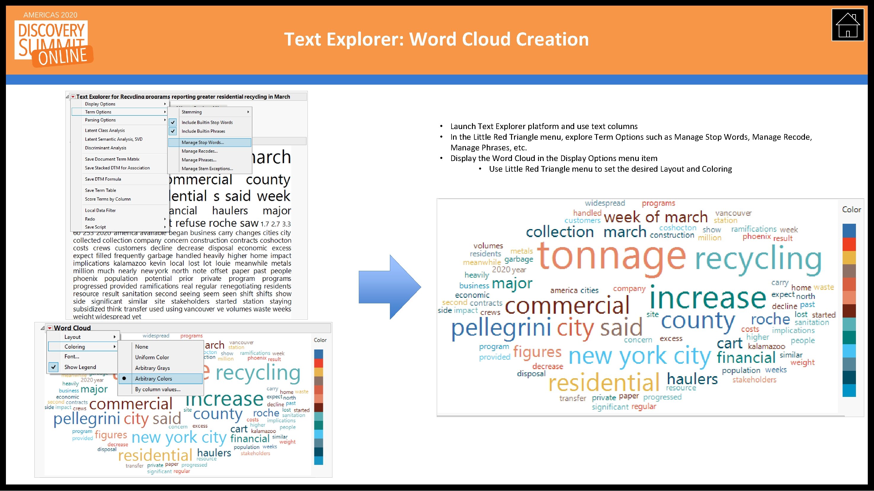Click the home icon in top-right corner
This screenshot has width=874, height=491.
(x=848, y=24)
